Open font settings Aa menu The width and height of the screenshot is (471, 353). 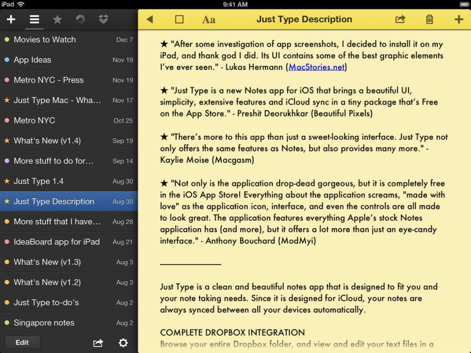click(209, 19)
